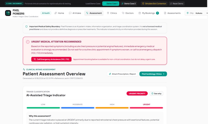The image size is (208, 124).
Task: Click the bookings notification badge
Action: click(157, 13)
